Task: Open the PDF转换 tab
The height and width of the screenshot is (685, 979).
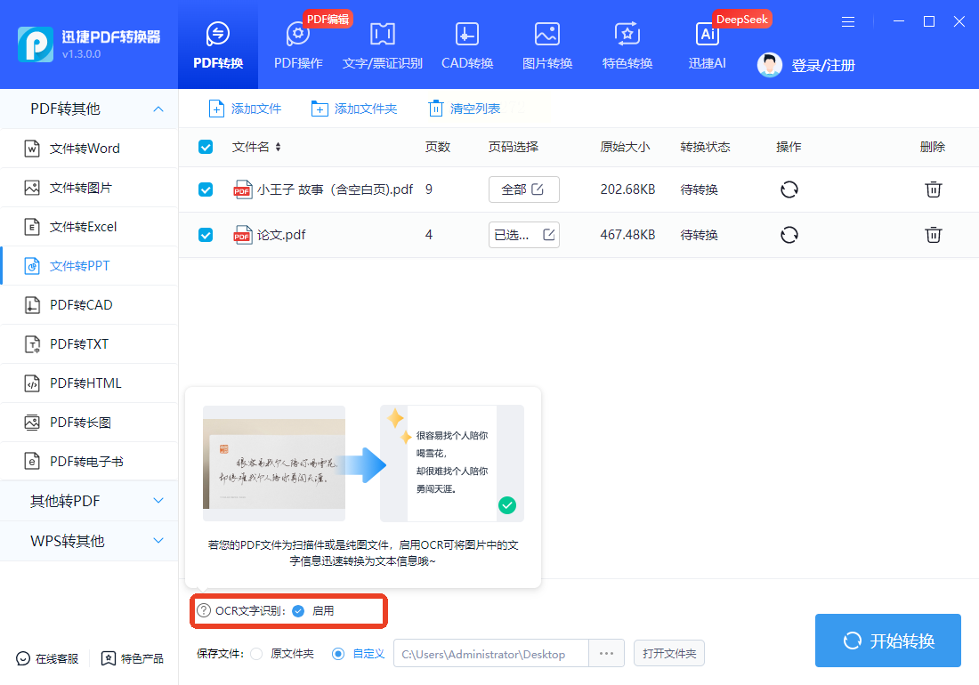Action: (x=218, y=45)
